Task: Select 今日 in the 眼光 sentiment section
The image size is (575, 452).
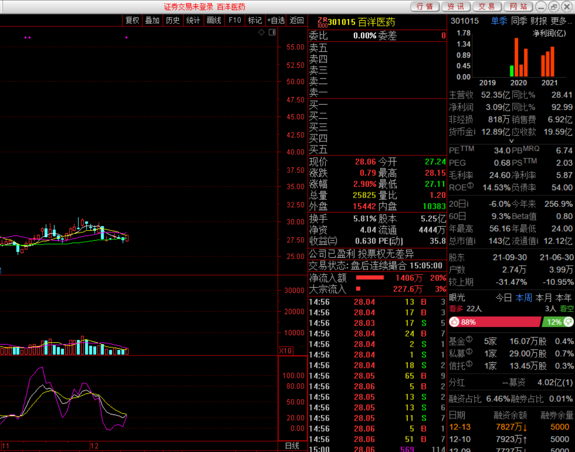Action: pos(504,298)
